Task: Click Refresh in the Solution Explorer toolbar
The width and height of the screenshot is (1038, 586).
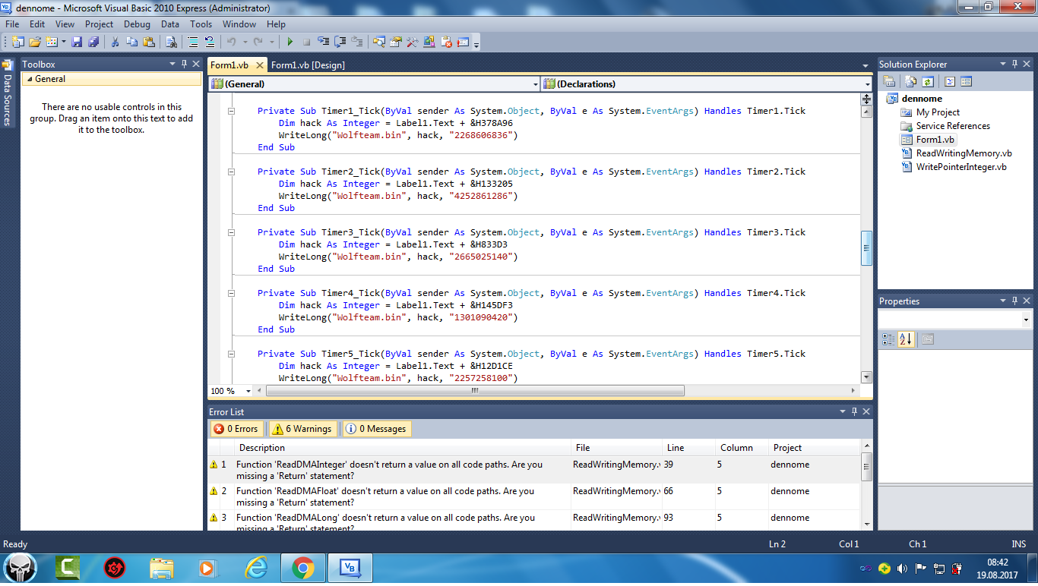Action: coord(927,81)
